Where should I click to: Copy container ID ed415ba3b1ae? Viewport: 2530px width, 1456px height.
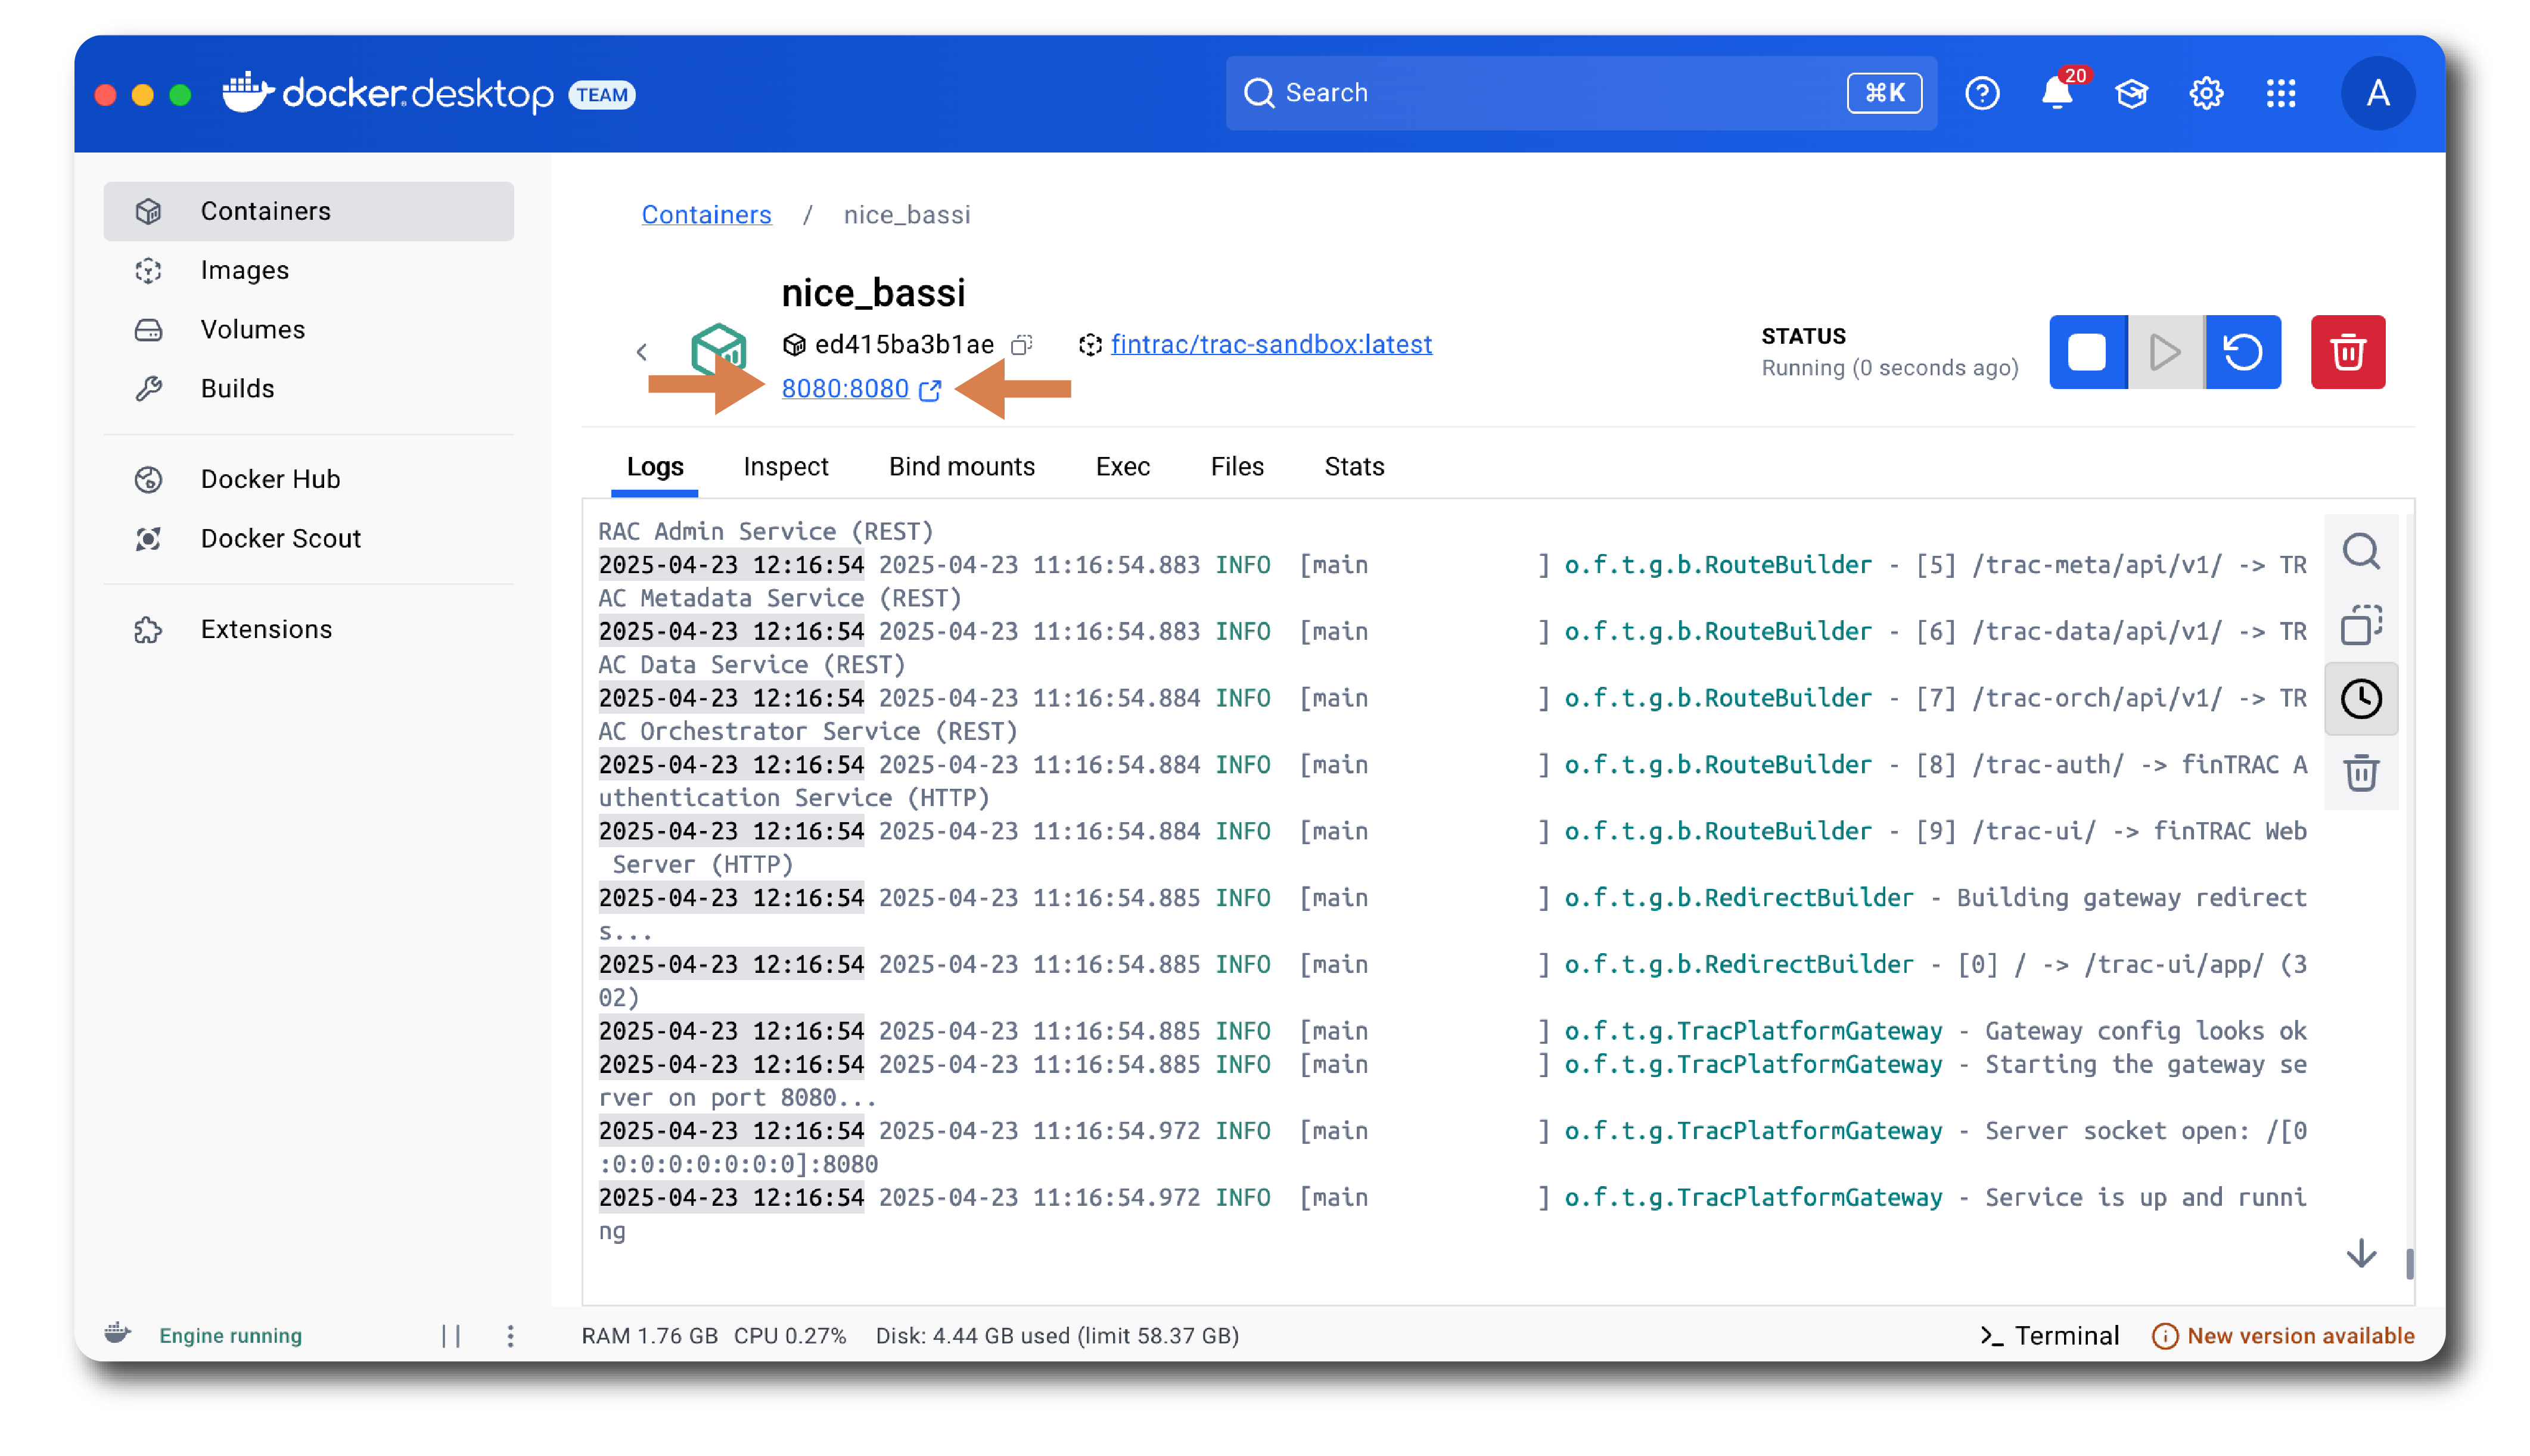[1021, 345]
